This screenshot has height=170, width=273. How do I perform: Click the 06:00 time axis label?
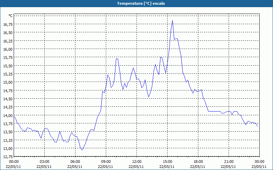pyautogui.click(x=75, y=162)
